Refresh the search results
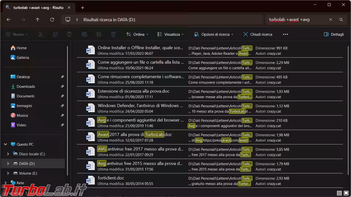The width and height of the screenshot is (351, 197). pos(52,20)
